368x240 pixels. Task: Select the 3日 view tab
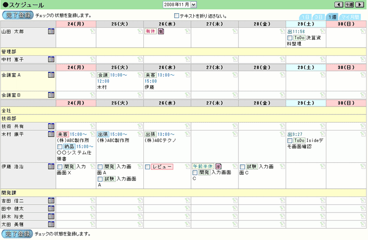(319, 17)
